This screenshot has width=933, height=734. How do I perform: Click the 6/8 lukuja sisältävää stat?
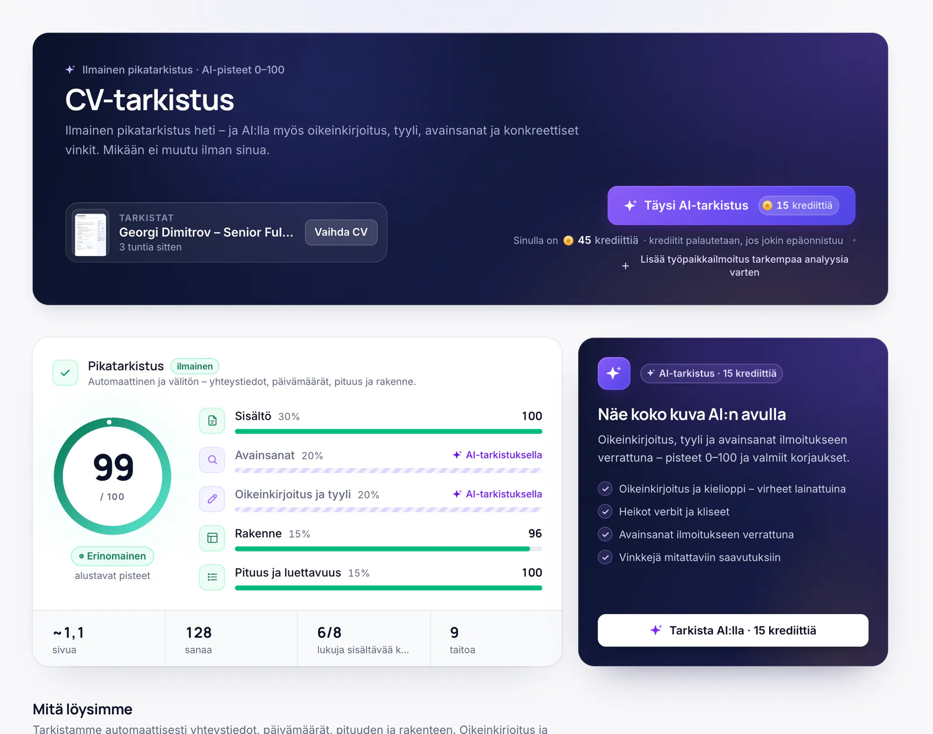click(x=364, y=638)
